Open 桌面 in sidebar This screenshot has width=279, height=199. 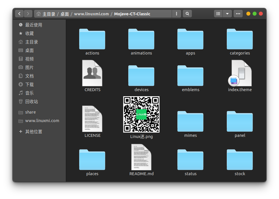(39, 51)
